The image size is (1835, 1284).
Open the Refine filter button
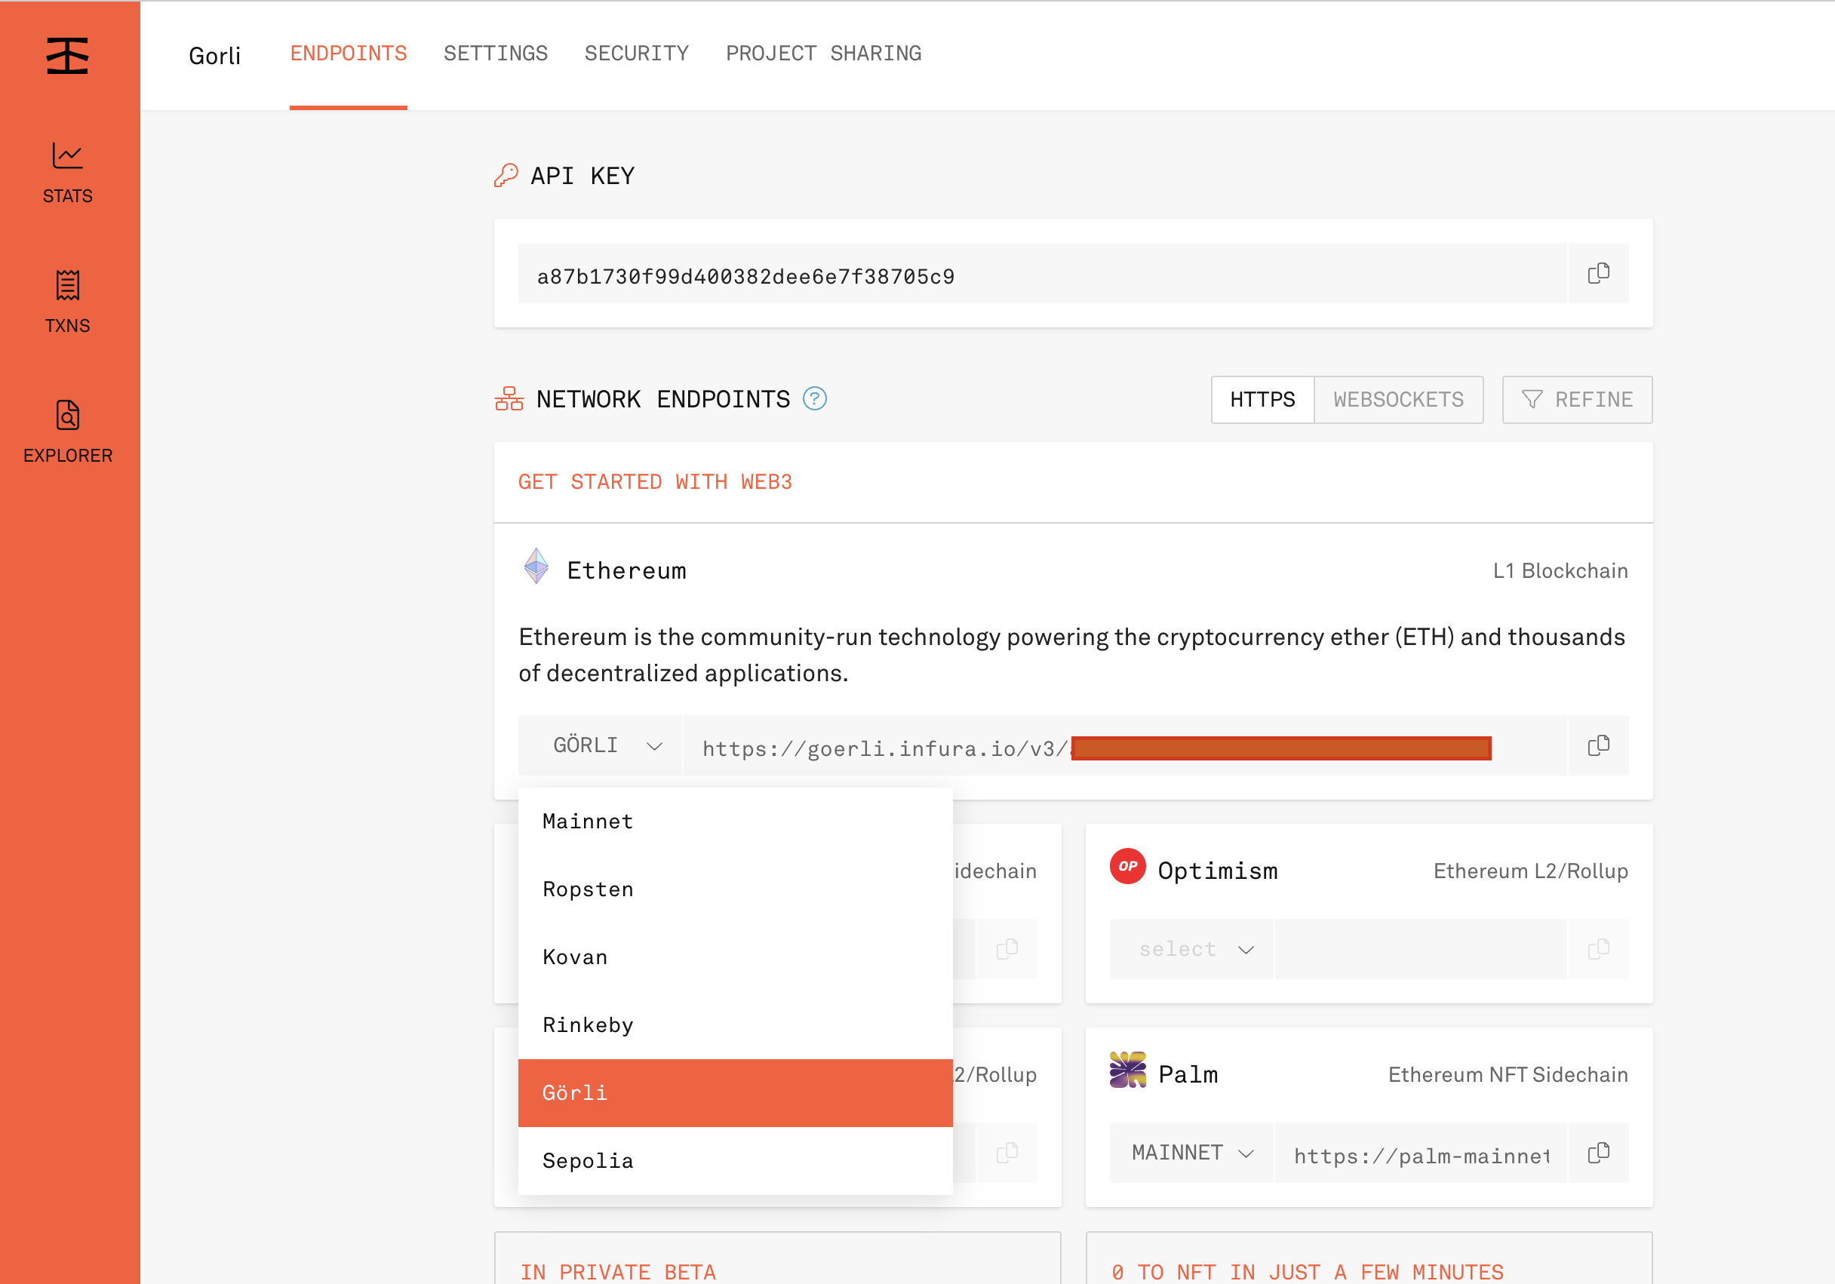(x=1576, y=400)
